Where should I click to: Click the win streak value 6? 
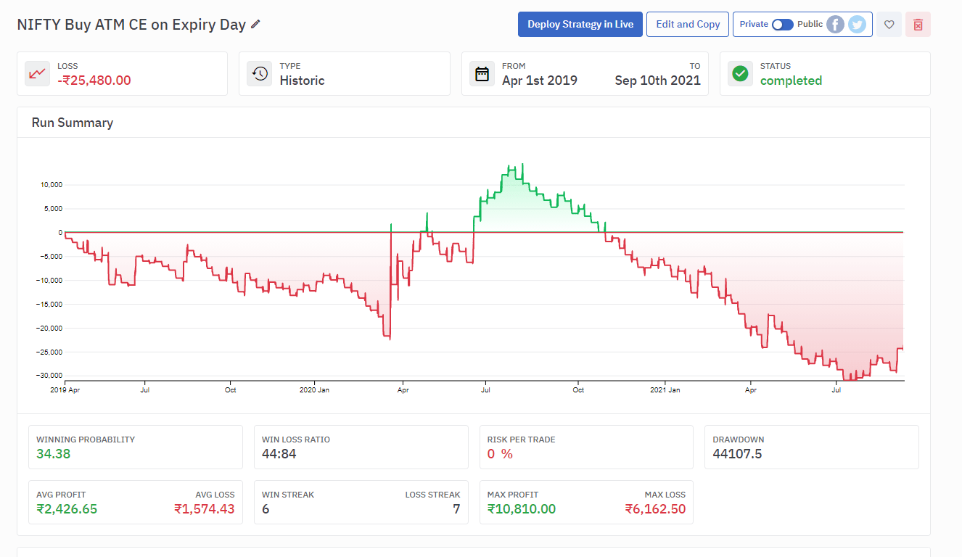click(x=266, y=509)
